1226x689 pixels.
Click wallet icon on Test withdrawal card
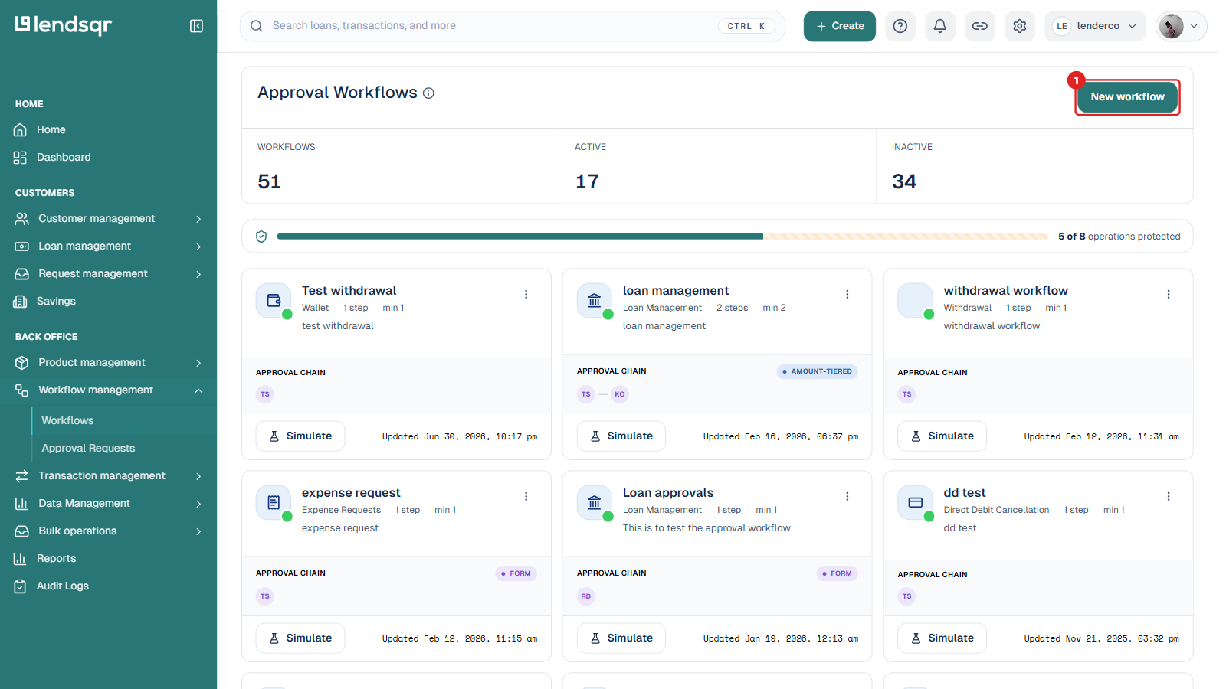click(274, 301)
